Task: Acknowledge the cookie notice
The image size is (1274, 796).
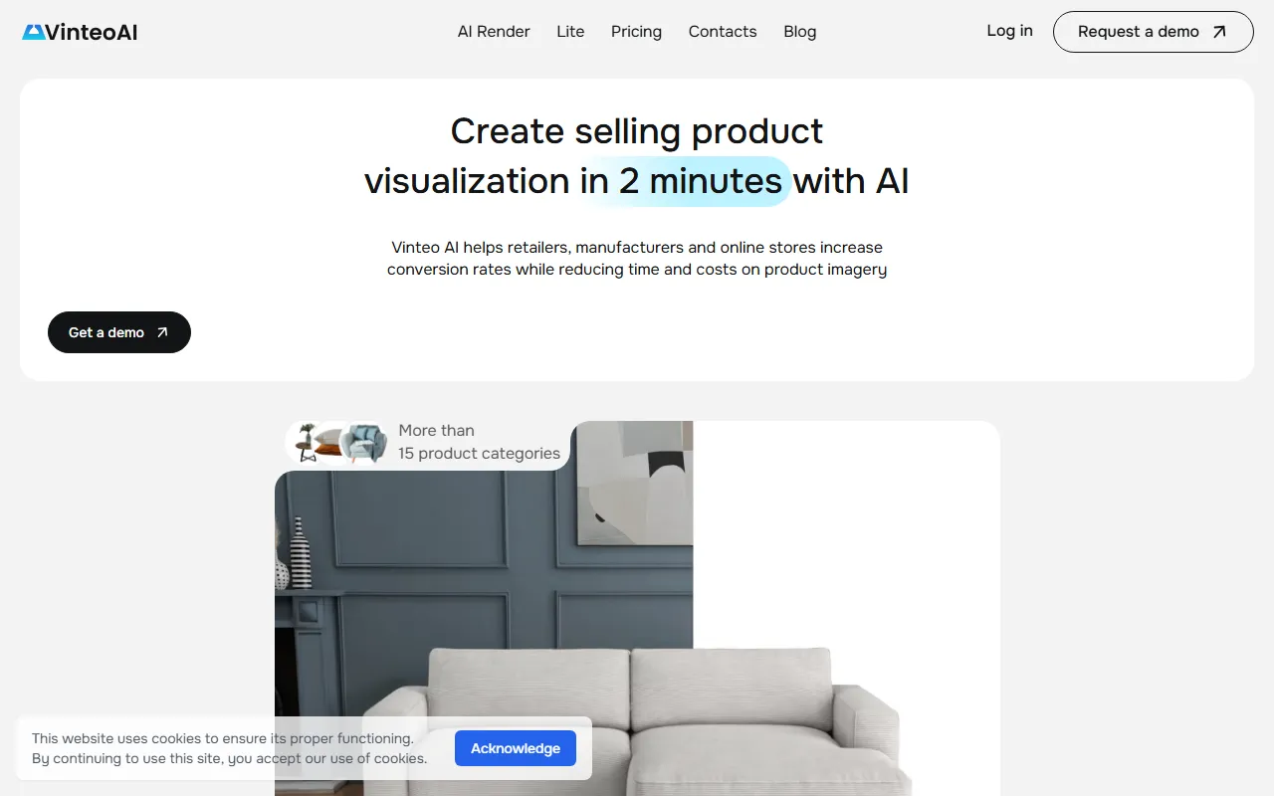Action: click(516, 748)
